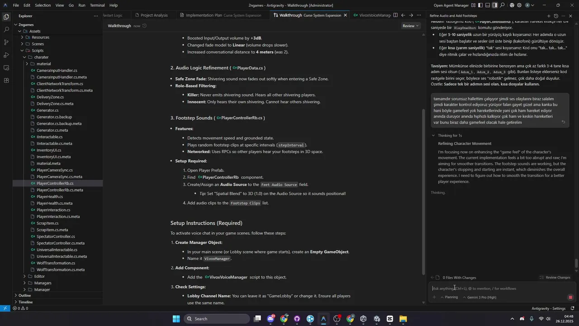Open agent panel more options ellipsis
This screenshot has width=579, height=326.
pyautogui.click(x=563, y=16)
